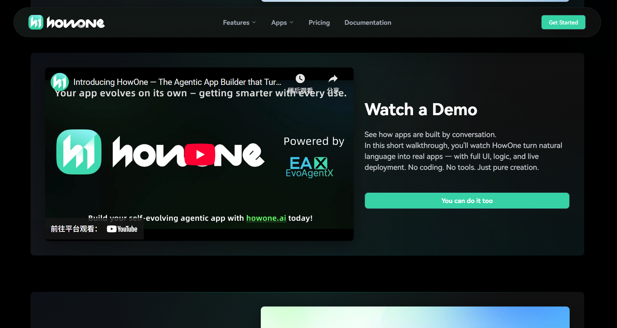This screenshot has height=328, width=617.
Task: Click the howone.ai link in video
Action: [266, 218]
